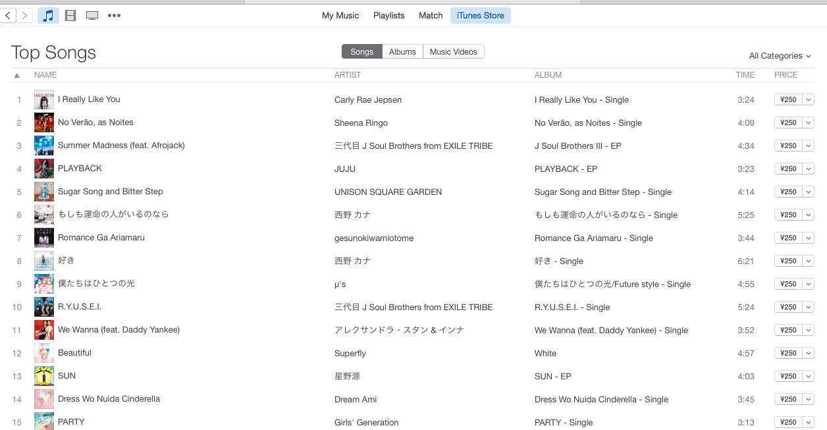Click the Music library note icon
The image size is (827, 430).
click(x=48, y=15)
